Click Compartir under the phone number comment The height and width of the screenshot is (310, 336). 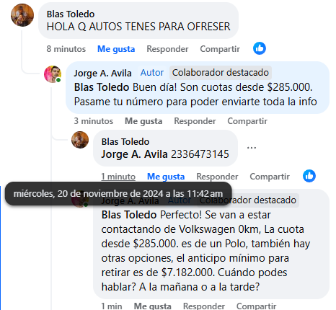pyautogui.click(x=270, y=177)
